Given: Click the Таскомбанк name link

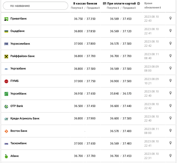Looking at the screenshot, I should 18,143.
